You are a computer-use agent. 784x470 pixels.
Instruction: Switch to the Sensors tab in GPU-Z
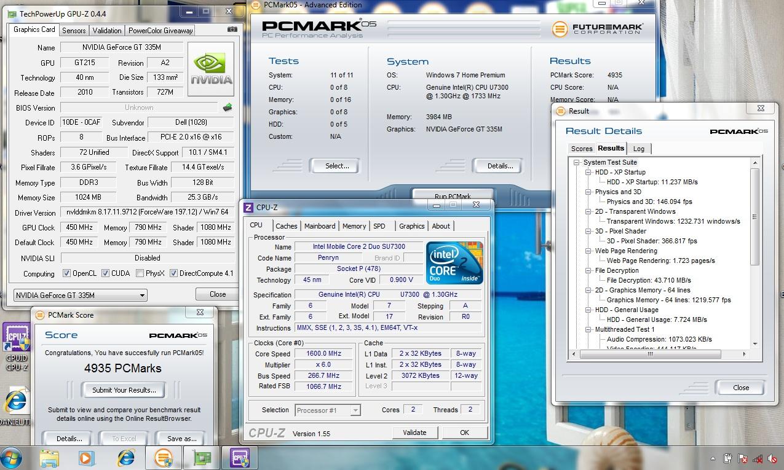74,30
